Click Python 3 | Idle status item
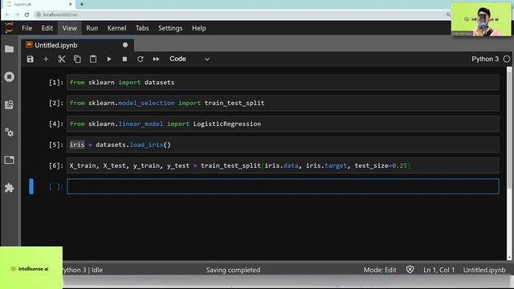 83,270
